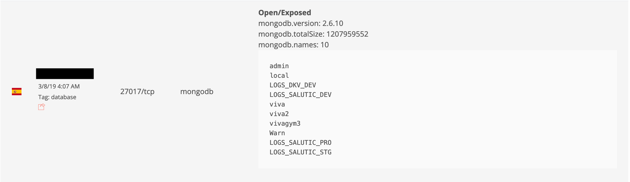This screenshot has height=182, width=630.
Task: Select the LOGS_SALUTIC_STG database name
Action: [300, 152]
